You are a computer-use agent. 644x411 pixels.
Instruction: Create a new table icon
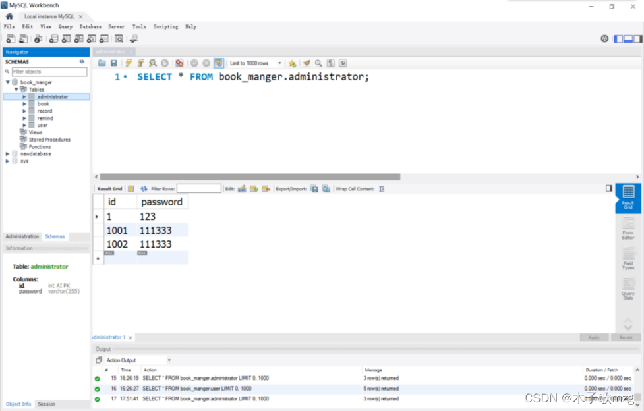(x=66, y=39)
